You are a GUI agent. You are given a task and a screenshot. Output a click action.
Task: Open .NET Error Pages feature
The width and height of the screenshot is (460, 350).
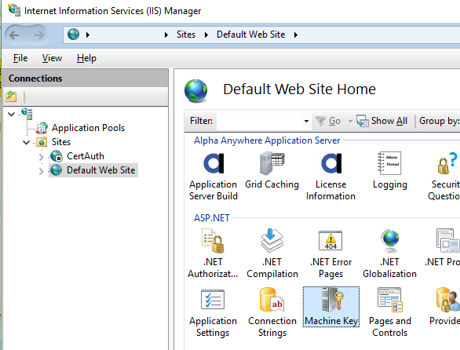click(331, 253)
